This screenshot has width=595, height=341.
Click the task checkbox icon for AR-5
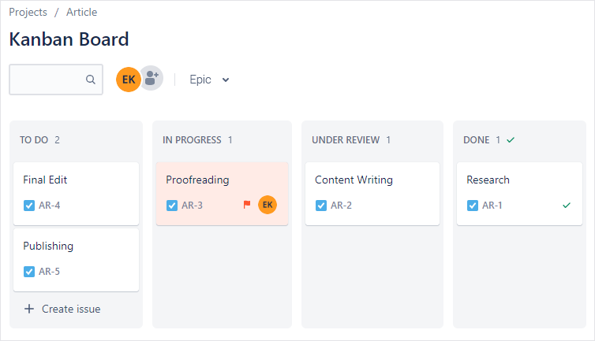(x=29, y=272)
